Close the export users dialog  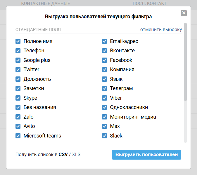click(x=184, y=13)
